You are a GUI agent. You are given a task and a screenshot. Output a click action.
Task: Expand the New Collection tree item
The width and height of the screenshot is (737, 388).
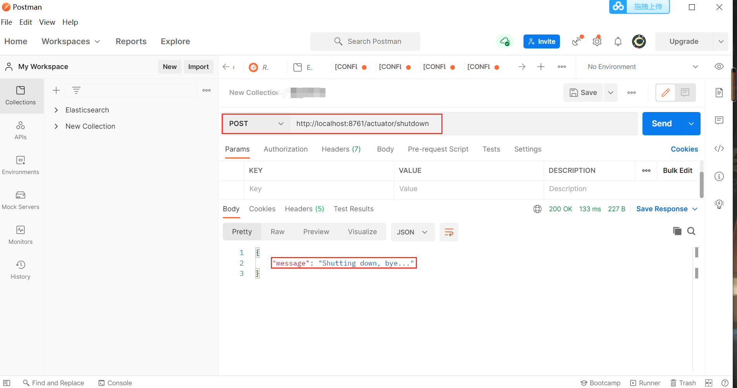click(56, 126)
